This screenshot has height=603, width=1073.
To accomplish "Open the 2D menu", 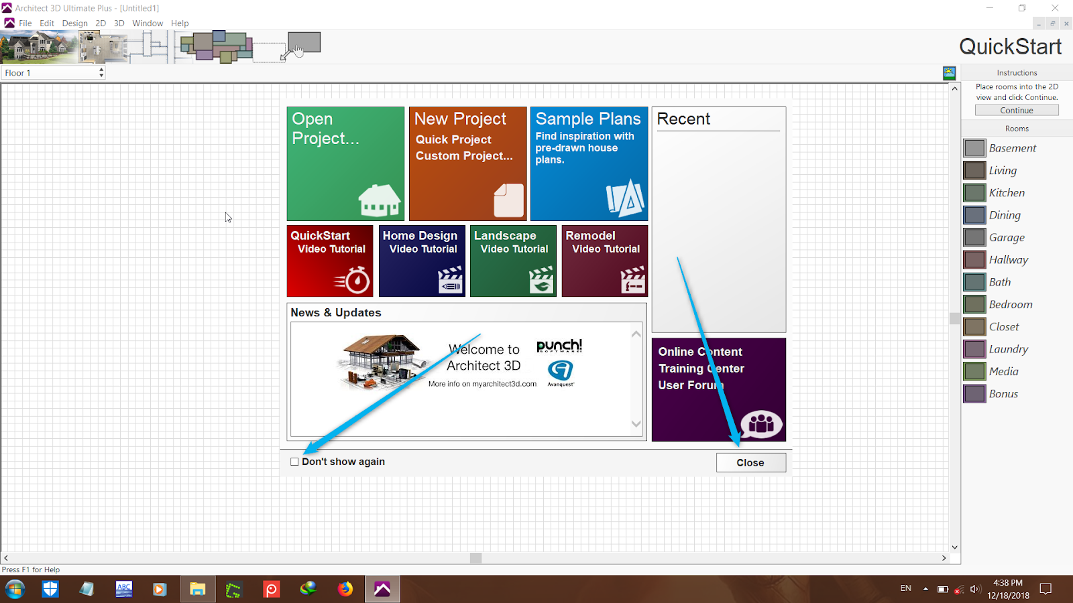I will tap(101, 23).
